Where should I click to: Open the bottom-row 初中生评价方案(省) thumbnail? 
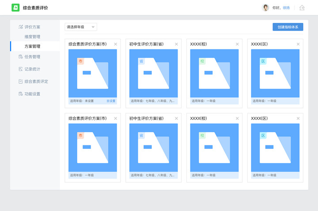point(154,148)
